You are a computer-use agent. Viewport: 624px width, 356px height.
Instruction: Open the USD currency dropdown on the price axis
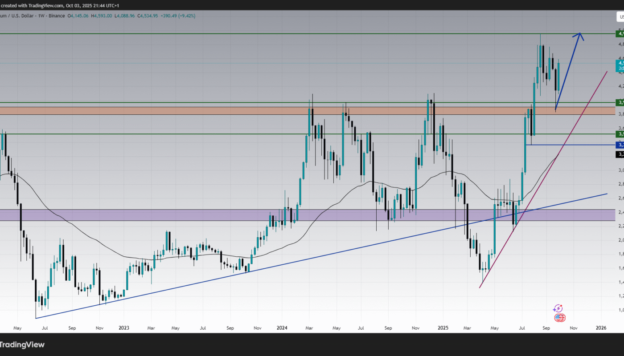coord(621,16)
